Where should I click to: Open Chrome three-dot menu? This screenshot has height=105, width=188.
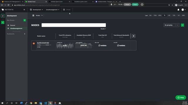tap(186, 5)
